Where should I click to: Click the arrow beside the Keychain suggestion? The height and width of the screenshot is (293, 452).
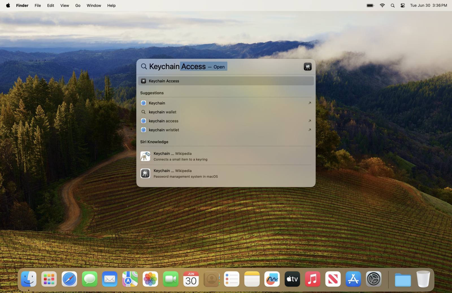point(310,103)
